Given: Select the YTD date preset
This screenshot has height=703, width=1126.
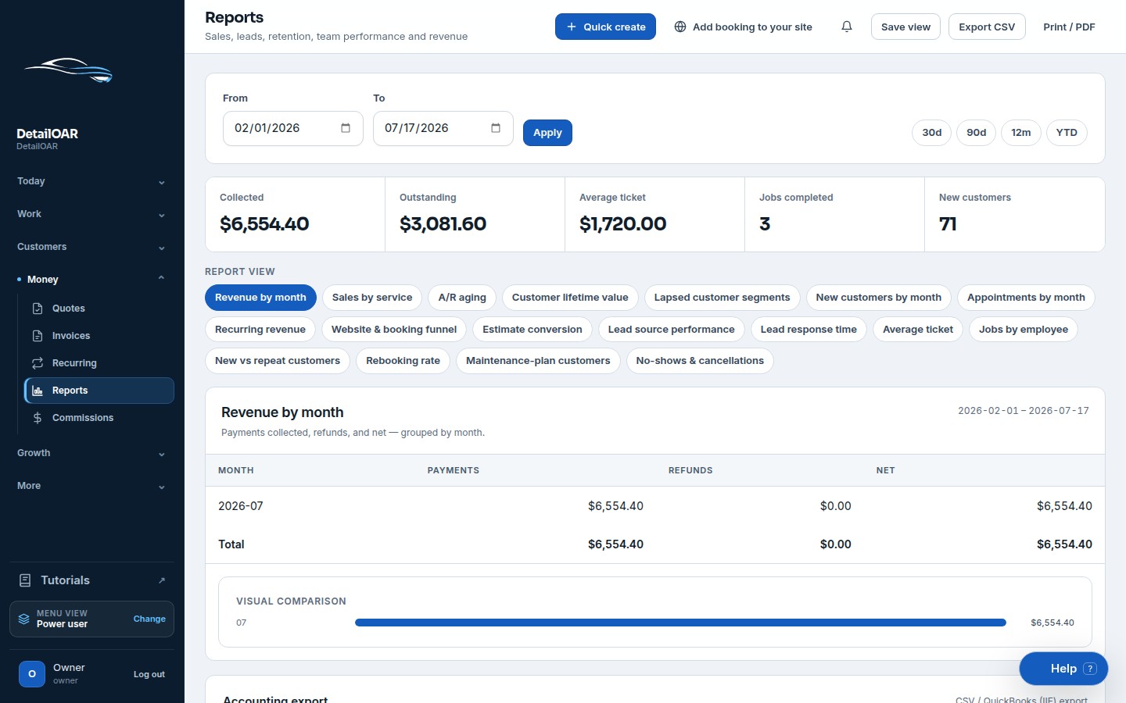Looking at the screenshot, I should point(1067,133).
